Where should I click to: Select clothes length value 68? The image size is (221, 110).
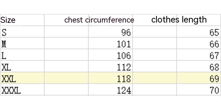coord(214,67)
